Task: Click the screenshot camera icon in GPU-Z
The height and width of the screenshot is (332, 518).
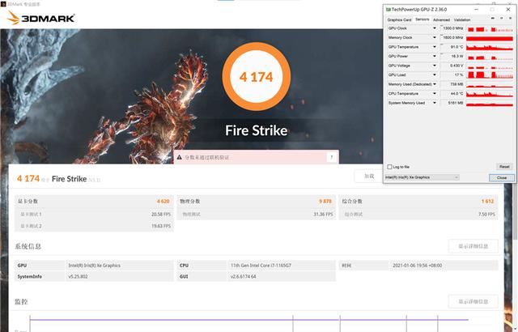Action: click(x=493, y=19)
